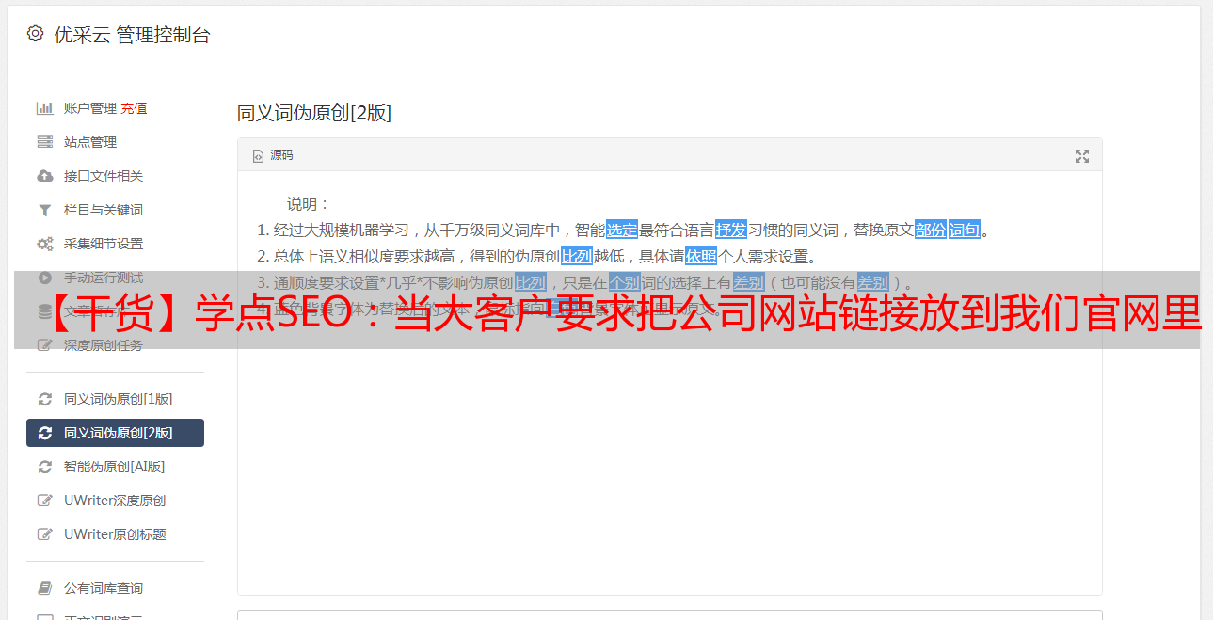The image size is (1213, 620).
Task: Click the 栏目与关键词 filter icon
Action: coord(44,210)
